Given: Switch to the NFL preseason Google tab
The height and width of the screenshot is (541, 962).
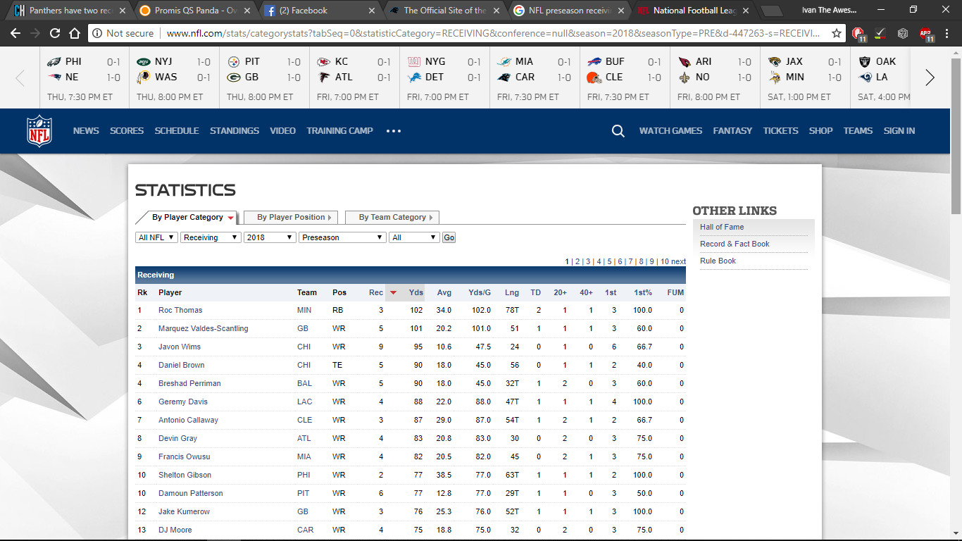Looking at the screenshot, I should (569, 11).
